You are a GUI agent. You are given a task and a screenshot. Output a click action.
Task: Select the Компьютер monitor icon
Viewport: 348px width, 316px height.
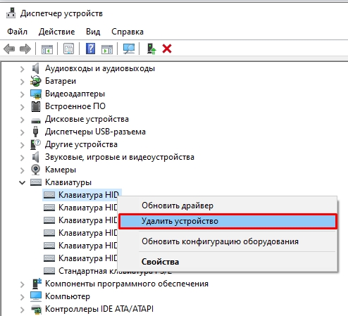(36, 296)
